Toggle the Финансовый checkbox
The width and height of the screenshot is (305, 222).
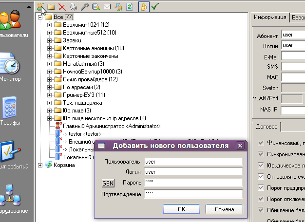(x=261, y=143)
